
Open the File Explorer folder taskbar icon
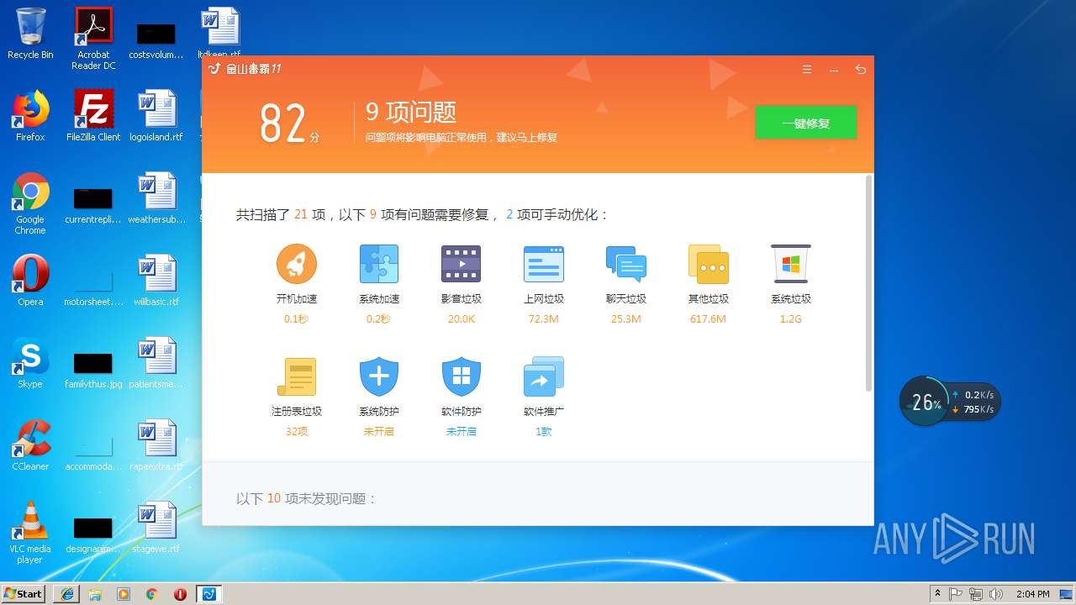[95, 593]
